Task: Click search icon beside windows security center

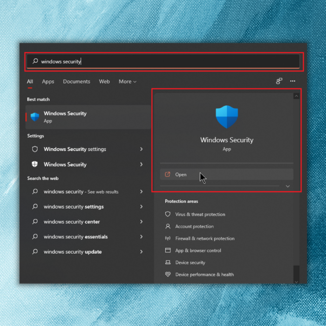Action: 35,221
